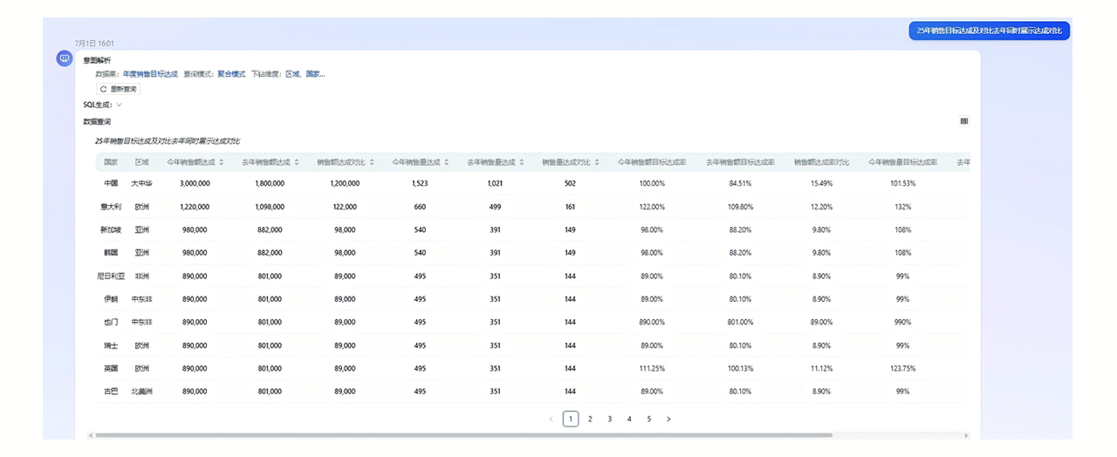Sort by 去年销售额达成 column
The width and height of the screenshot is (1117, 457).
click(296, 162)
